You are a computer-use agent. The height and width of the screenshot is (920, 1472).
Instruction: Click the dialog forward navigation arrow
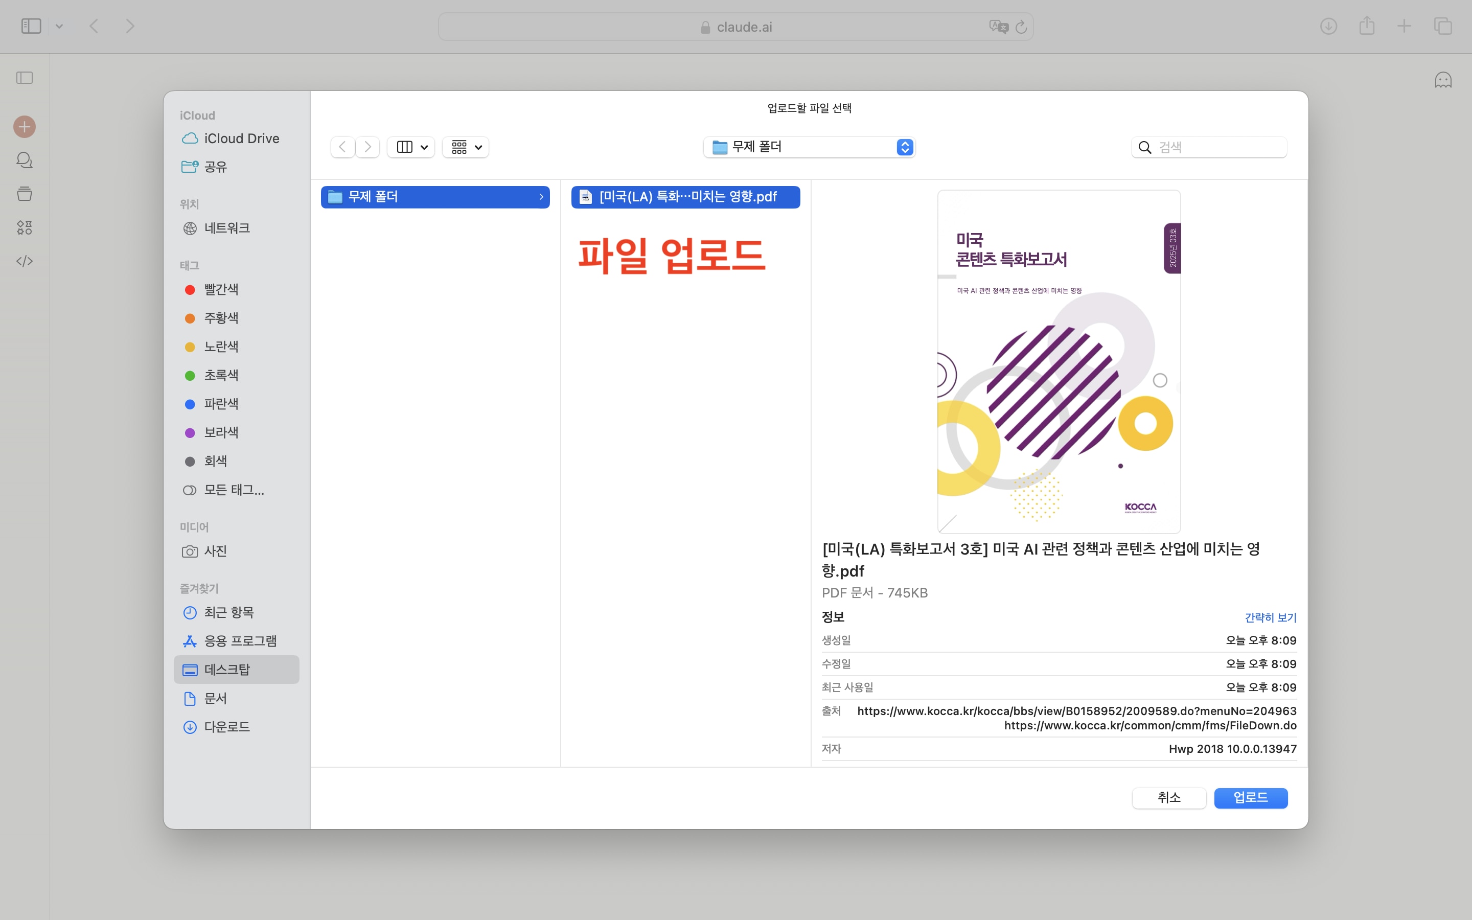coord(367,147)
